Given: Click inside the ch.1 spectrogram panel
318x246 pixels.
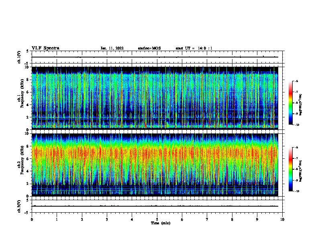Looking at the screenshot, I should 155,98.
